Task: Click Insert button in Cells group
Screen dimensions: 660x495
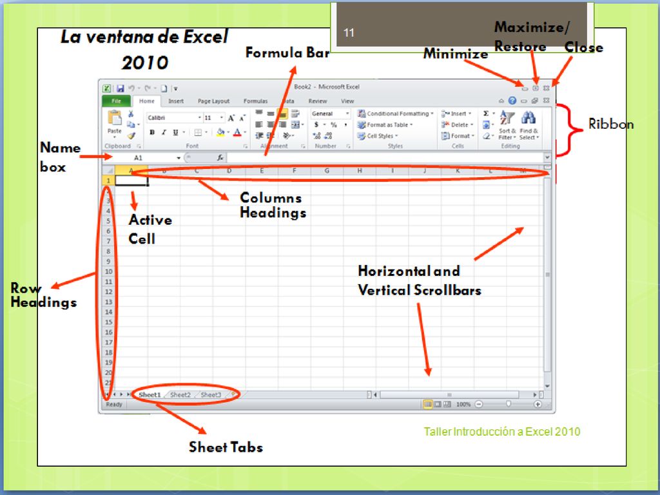Action: [x=456, y=113]
